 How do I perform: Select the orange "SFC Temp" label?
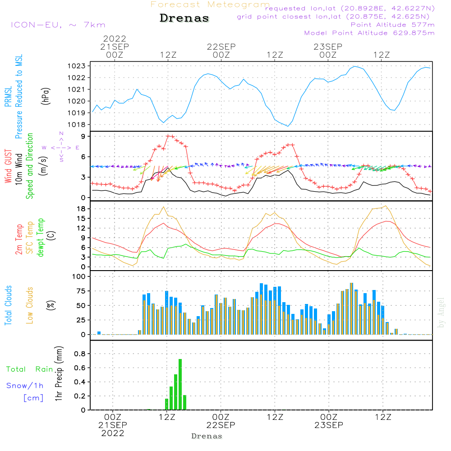(x=30, y=238)
